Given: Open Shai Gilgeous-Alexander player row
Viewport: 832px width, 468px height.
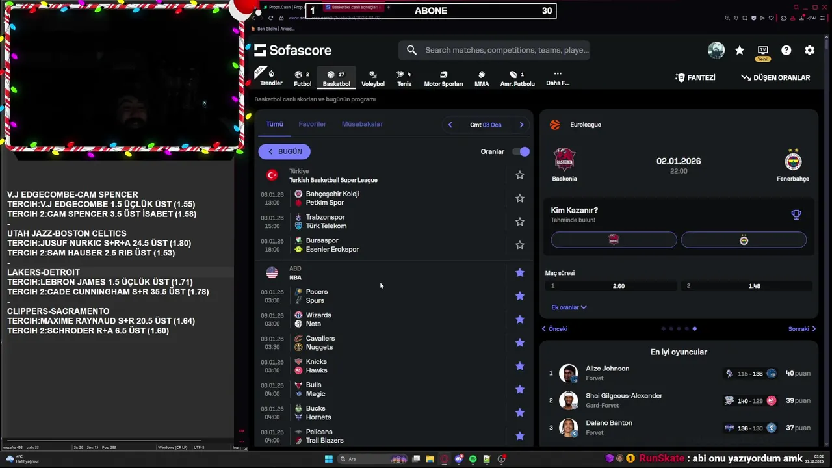Looking at the screenshot, I should coord(679,400).
